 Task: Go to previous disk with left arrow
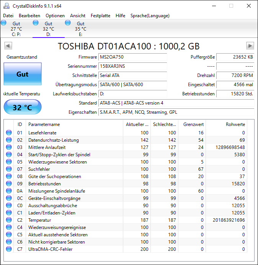point(8,46)
